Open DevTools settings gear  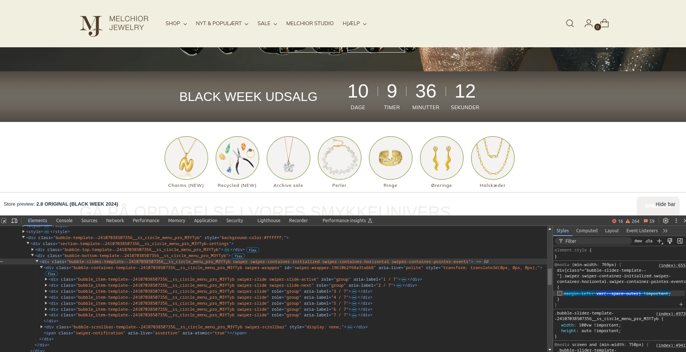[x=666, y=221]
